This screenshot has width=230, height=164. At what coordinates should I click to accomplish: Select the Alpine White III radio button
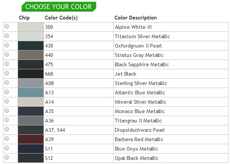tap(7, 27)
